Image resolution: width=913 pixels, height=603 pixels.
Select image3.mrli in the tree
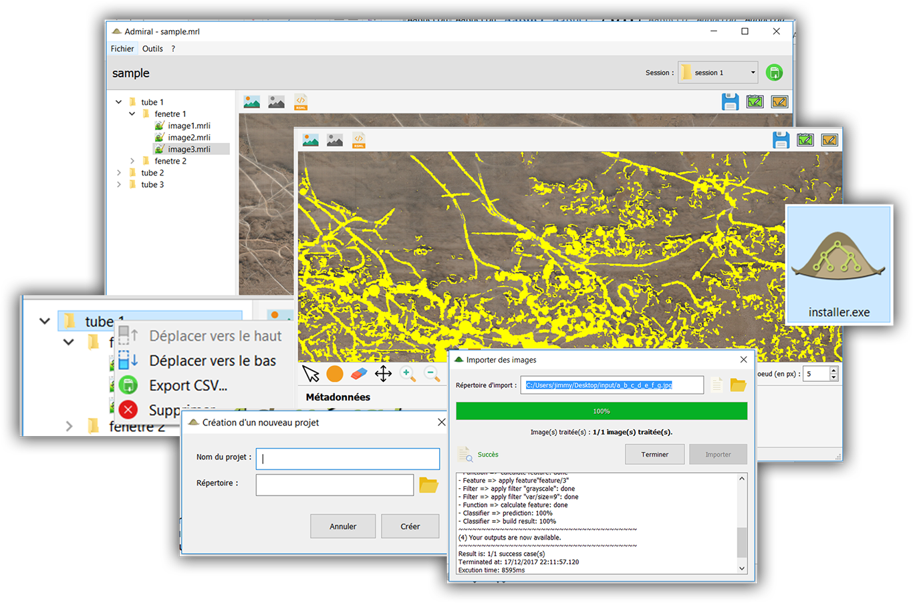[x=191, y=149]
